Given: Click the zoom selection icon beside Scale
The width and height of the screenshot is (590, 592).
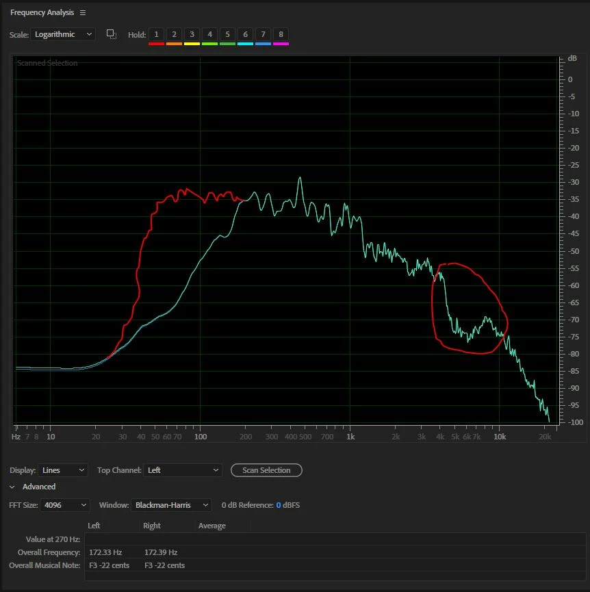Looking at the screenshot, I should coord(111,34).
